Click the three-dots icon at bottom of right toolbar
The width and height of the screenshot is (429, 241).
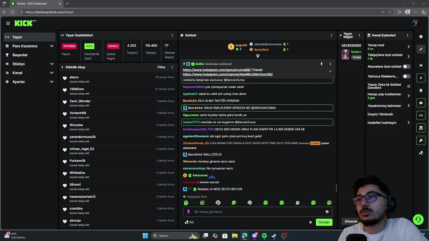tap(421, 153)
